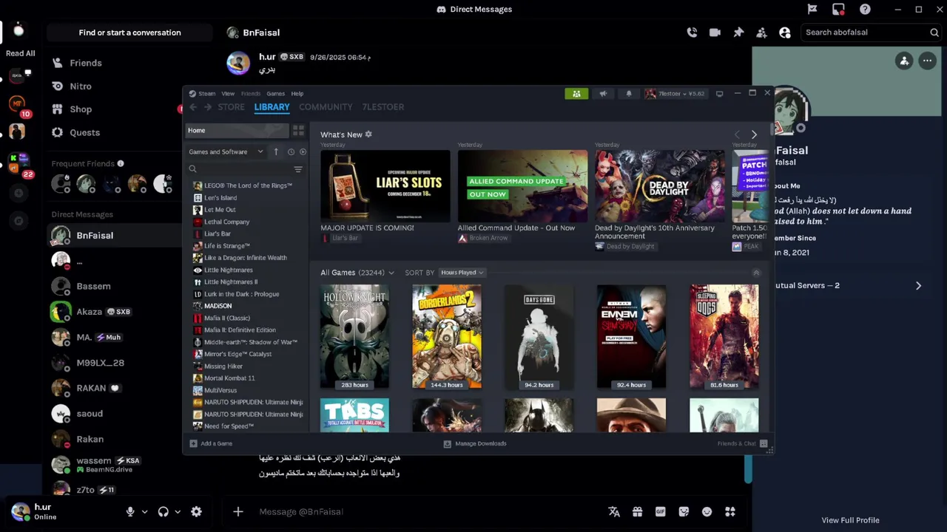Image resolution: width=947 pixels, height=532 pixels.
Task: Start a video call in Discord
Action: coord(715,33)
